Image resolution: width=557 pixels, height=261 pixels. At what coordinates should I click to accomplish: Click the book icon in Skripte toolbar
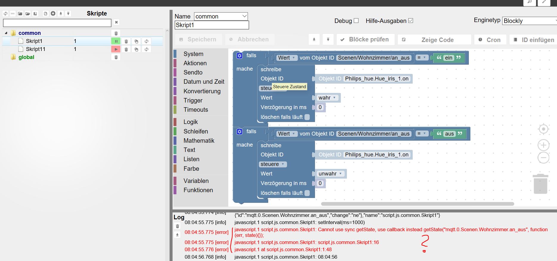pyautogui.click(x=35, y=14)
